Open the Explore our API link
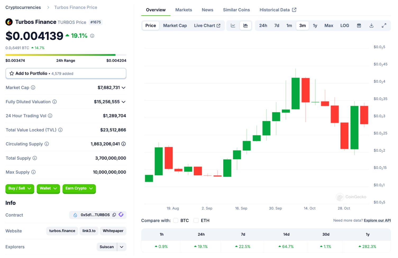This screenshot has width=398, height=258. [x=377, y=220]
